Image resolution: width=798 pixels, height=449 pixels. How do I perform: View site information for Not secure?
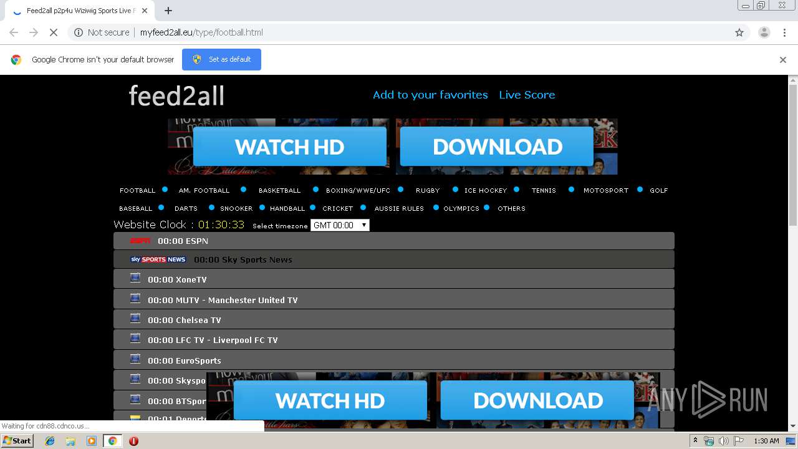(x=102, y=32)
